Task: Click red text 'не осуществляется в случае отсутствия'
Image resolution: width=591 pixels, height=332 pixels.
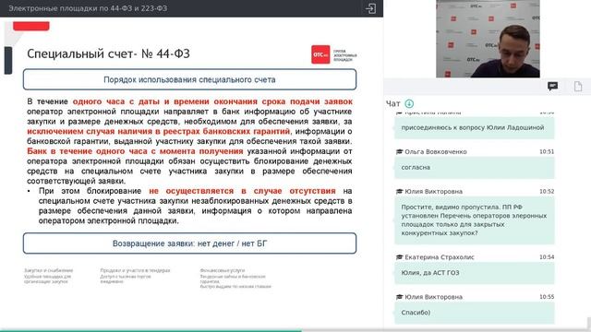Action: [242, 191]
